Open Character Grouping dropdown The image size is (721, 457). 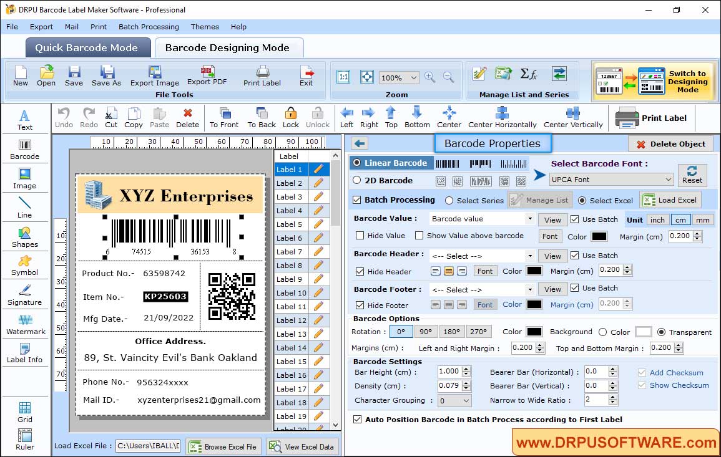pos(454,400)
